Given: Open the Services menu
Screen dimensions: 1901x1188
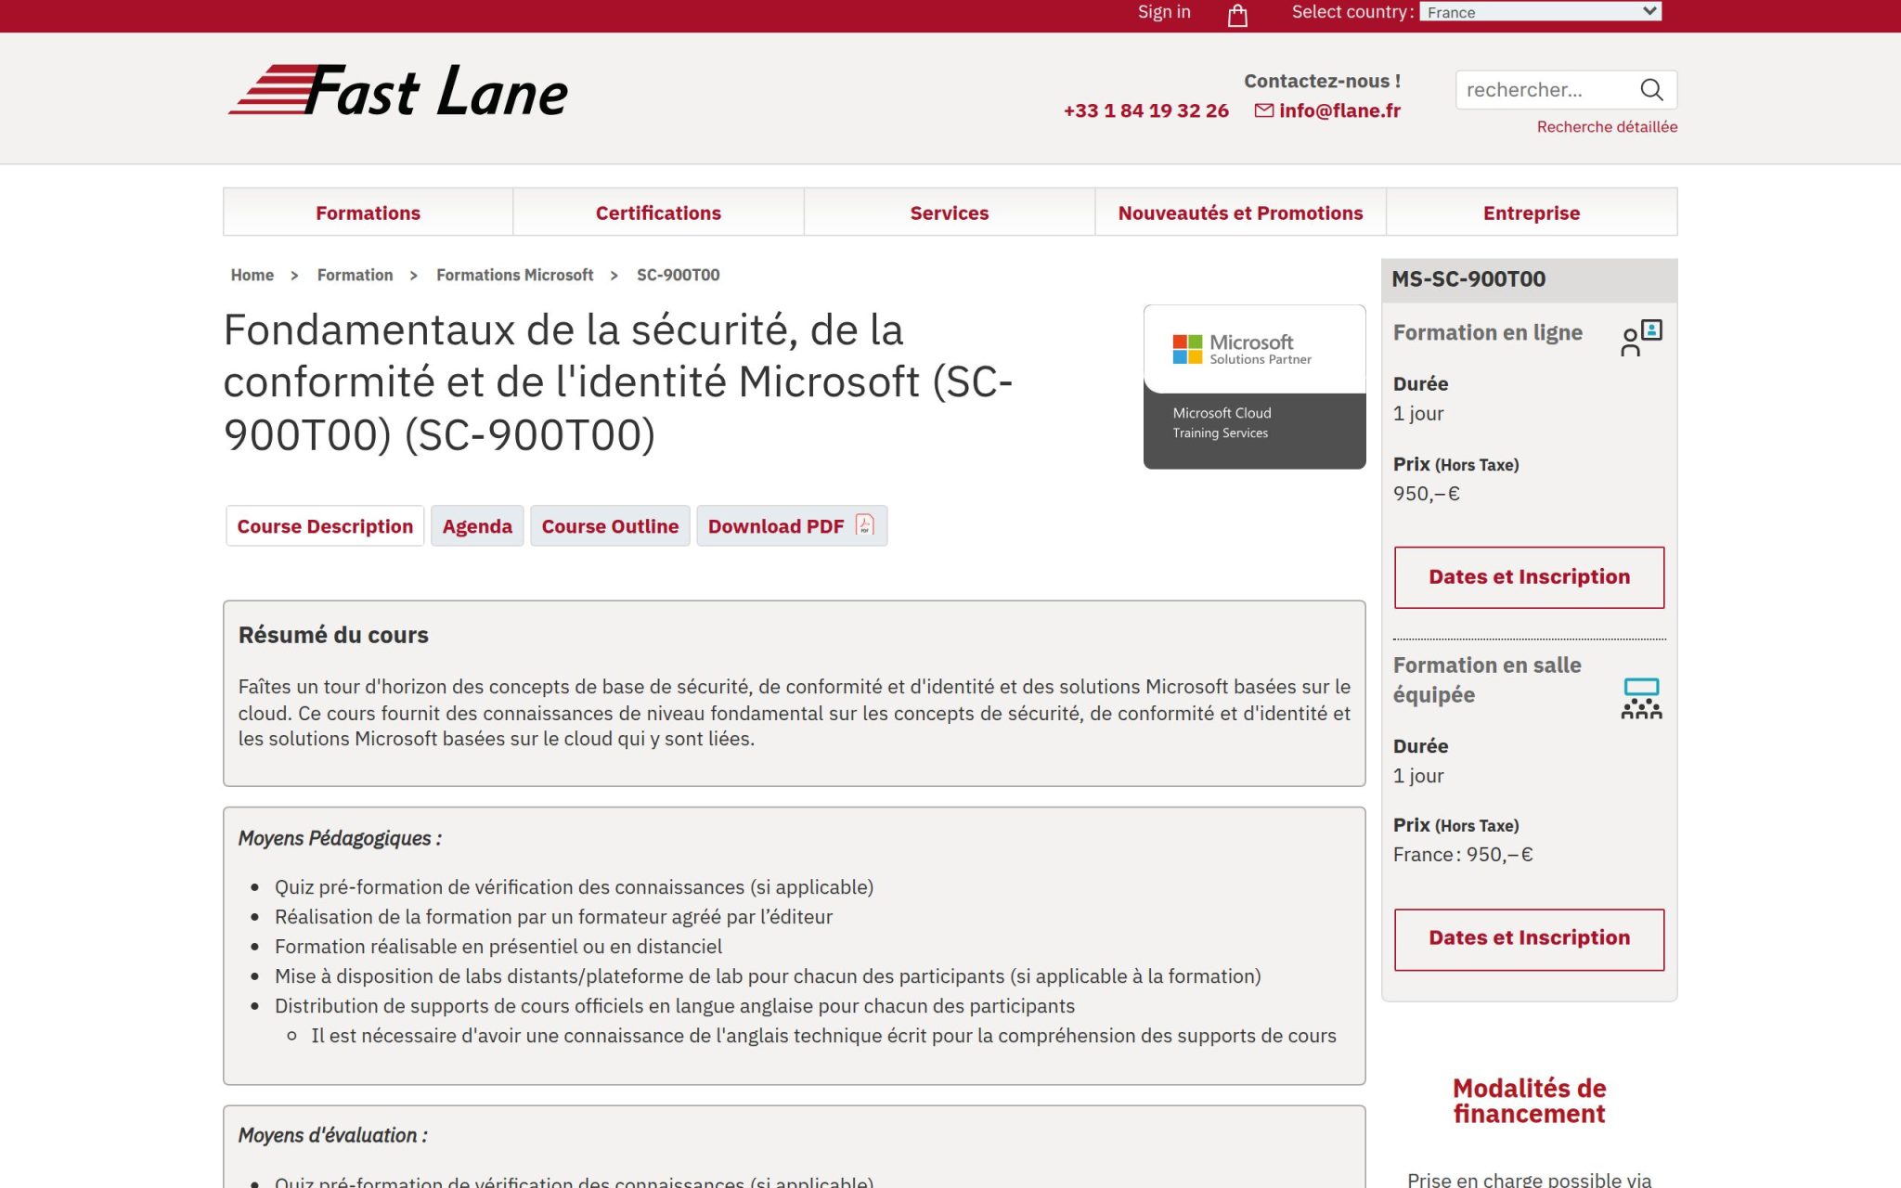Looking at the screenshot, I should click(x=949, y=213).
